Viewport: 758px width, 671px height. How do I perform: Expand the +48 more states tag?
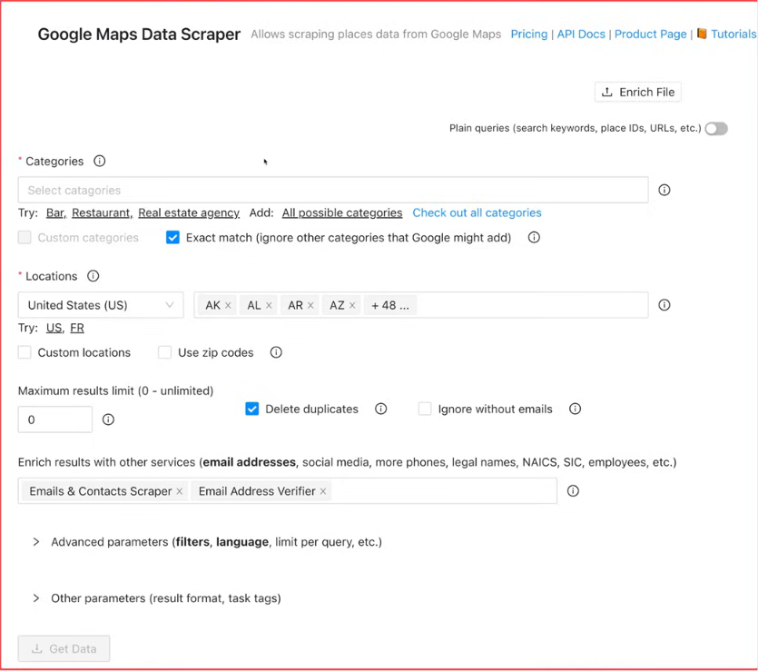click(390, 305)
